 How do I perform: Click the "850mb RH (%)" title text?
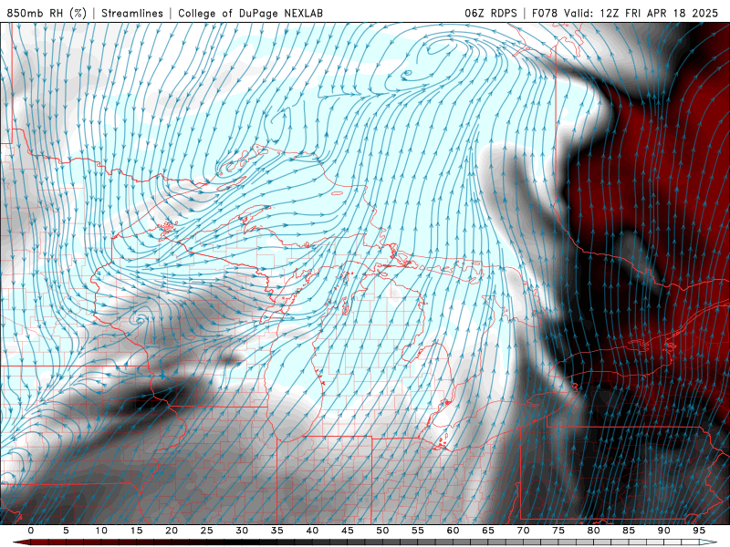(47, 13)
